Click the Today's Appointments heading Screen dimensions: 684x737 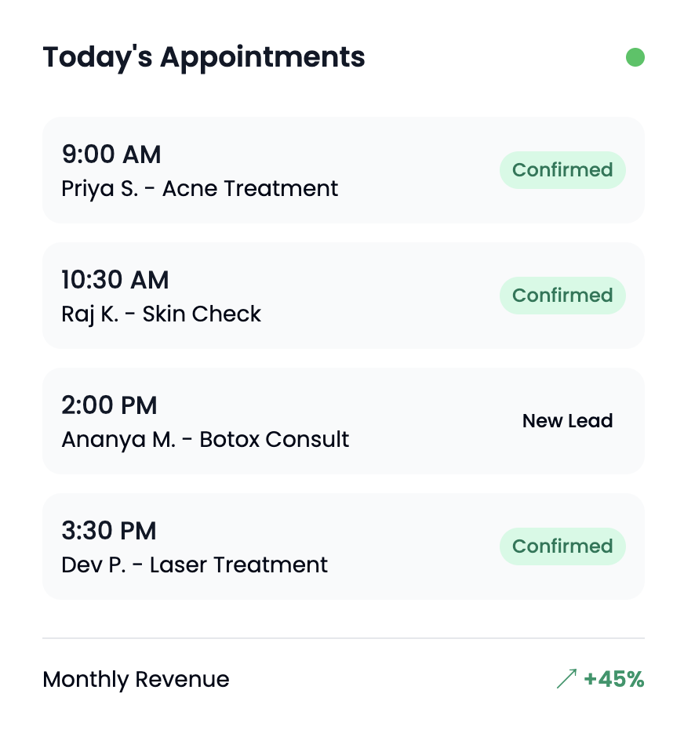pos(204,58)
